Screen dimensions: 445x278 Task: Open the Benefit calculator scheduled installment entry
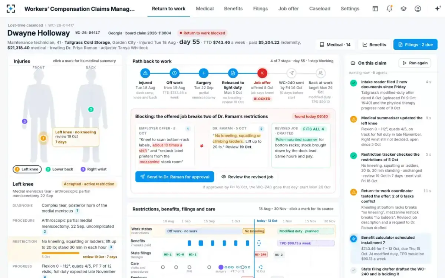click(x=391, y=248)
